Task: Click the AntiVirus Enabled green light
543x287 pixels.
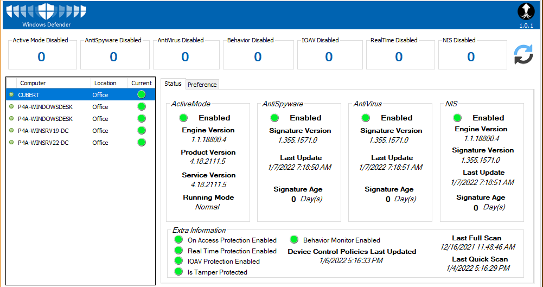Action: click(x=366, y=118)
